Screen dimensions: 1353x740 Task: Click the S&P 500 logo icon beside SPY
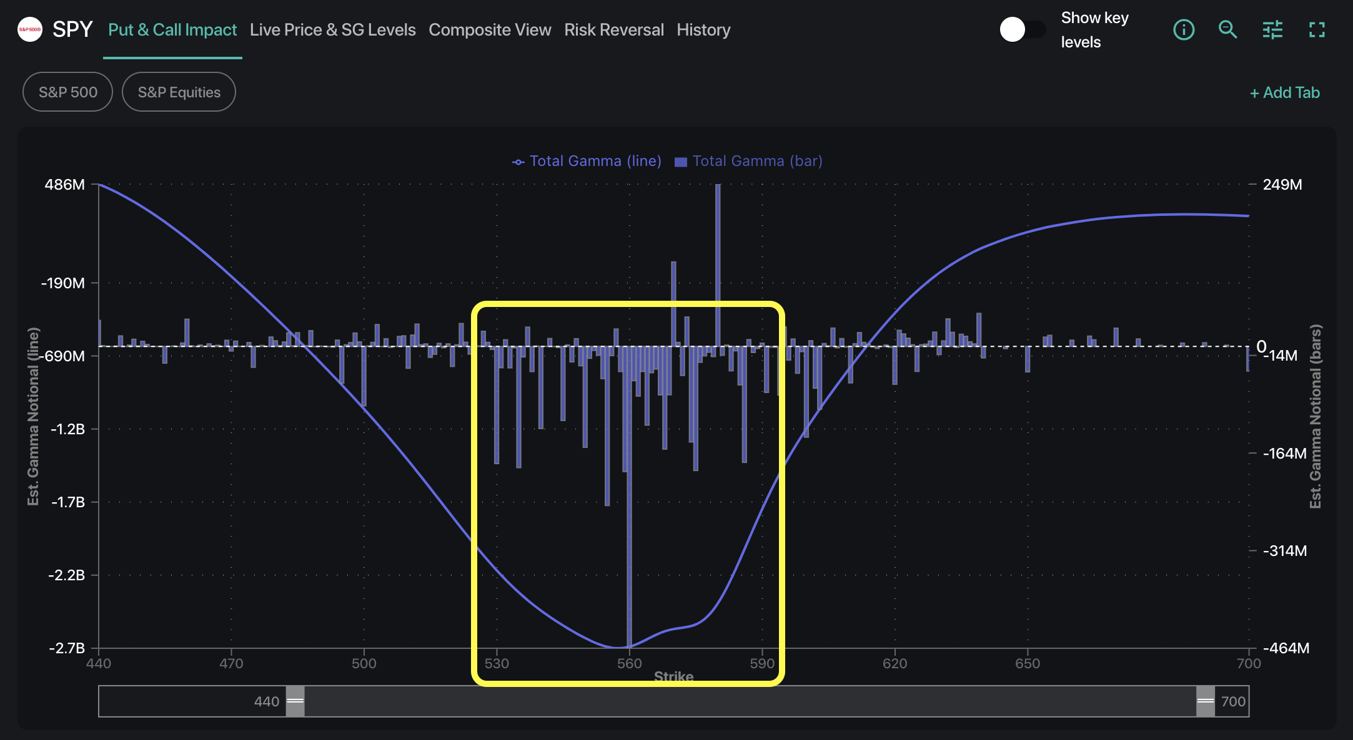[x=30, y=29]
